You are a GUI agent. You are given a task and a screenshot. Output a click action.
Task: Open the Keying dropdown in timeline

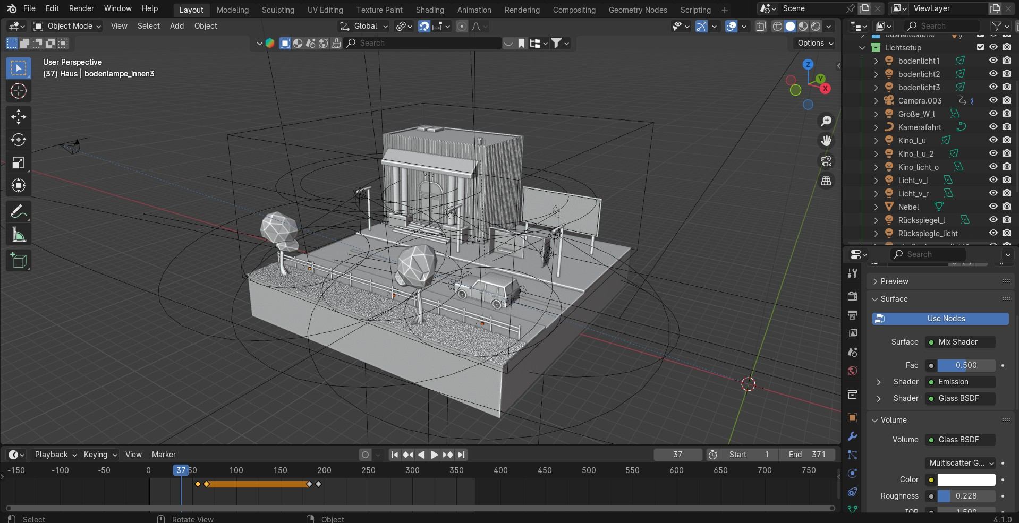[100, 455]
